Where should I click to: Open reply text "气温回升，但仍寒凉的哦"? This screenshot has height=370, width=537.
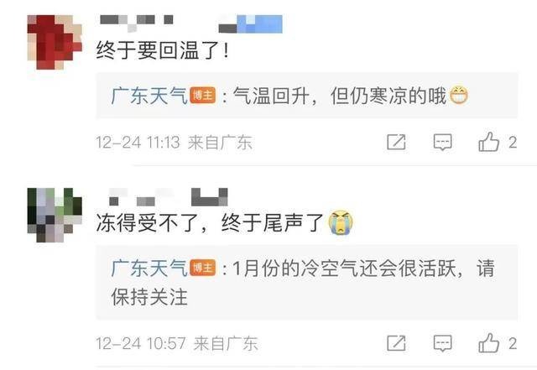tap(340, 96)
